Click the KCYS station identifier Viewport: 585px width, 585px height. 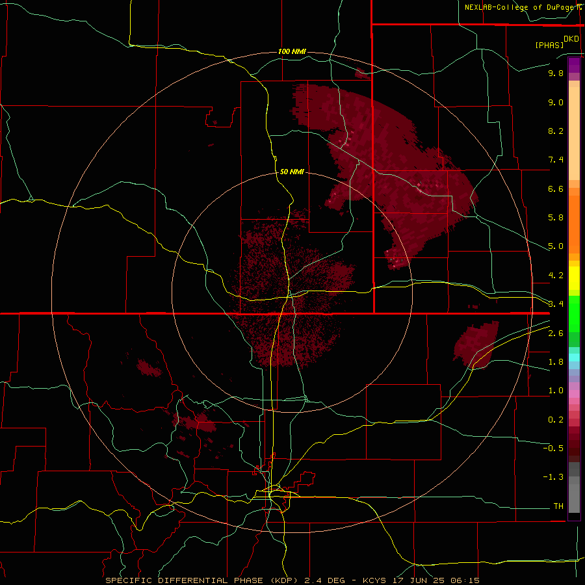(374, 580)
